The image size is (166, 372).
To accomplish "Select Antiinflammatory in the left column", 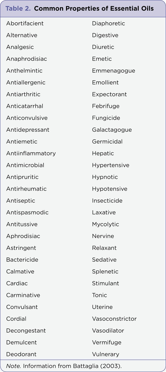I will coord(31,153).
